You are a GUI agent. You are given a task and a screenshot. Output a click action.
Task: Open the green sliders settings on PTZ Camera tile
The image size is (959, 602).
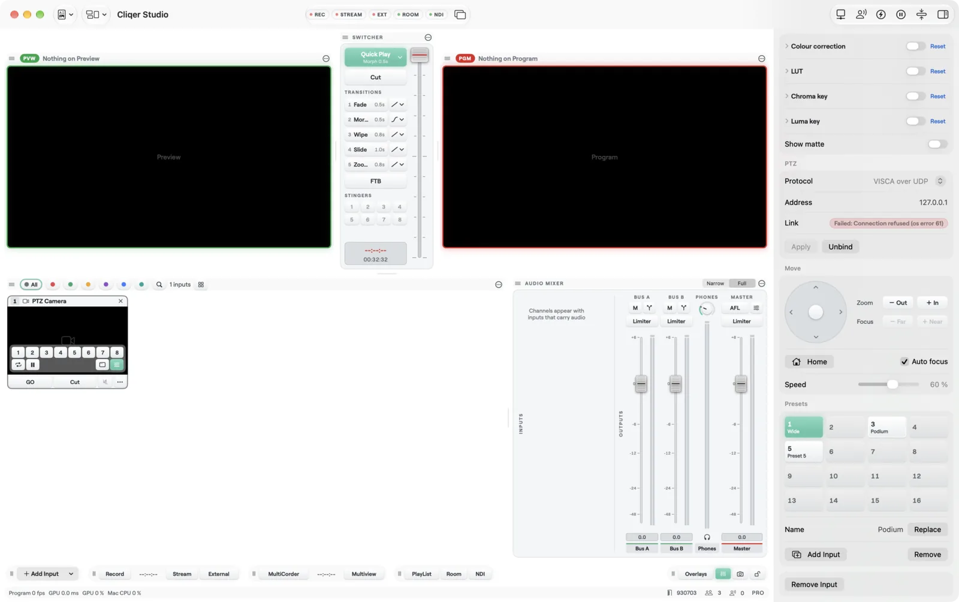pyautogui.click(x=117, y=365)
